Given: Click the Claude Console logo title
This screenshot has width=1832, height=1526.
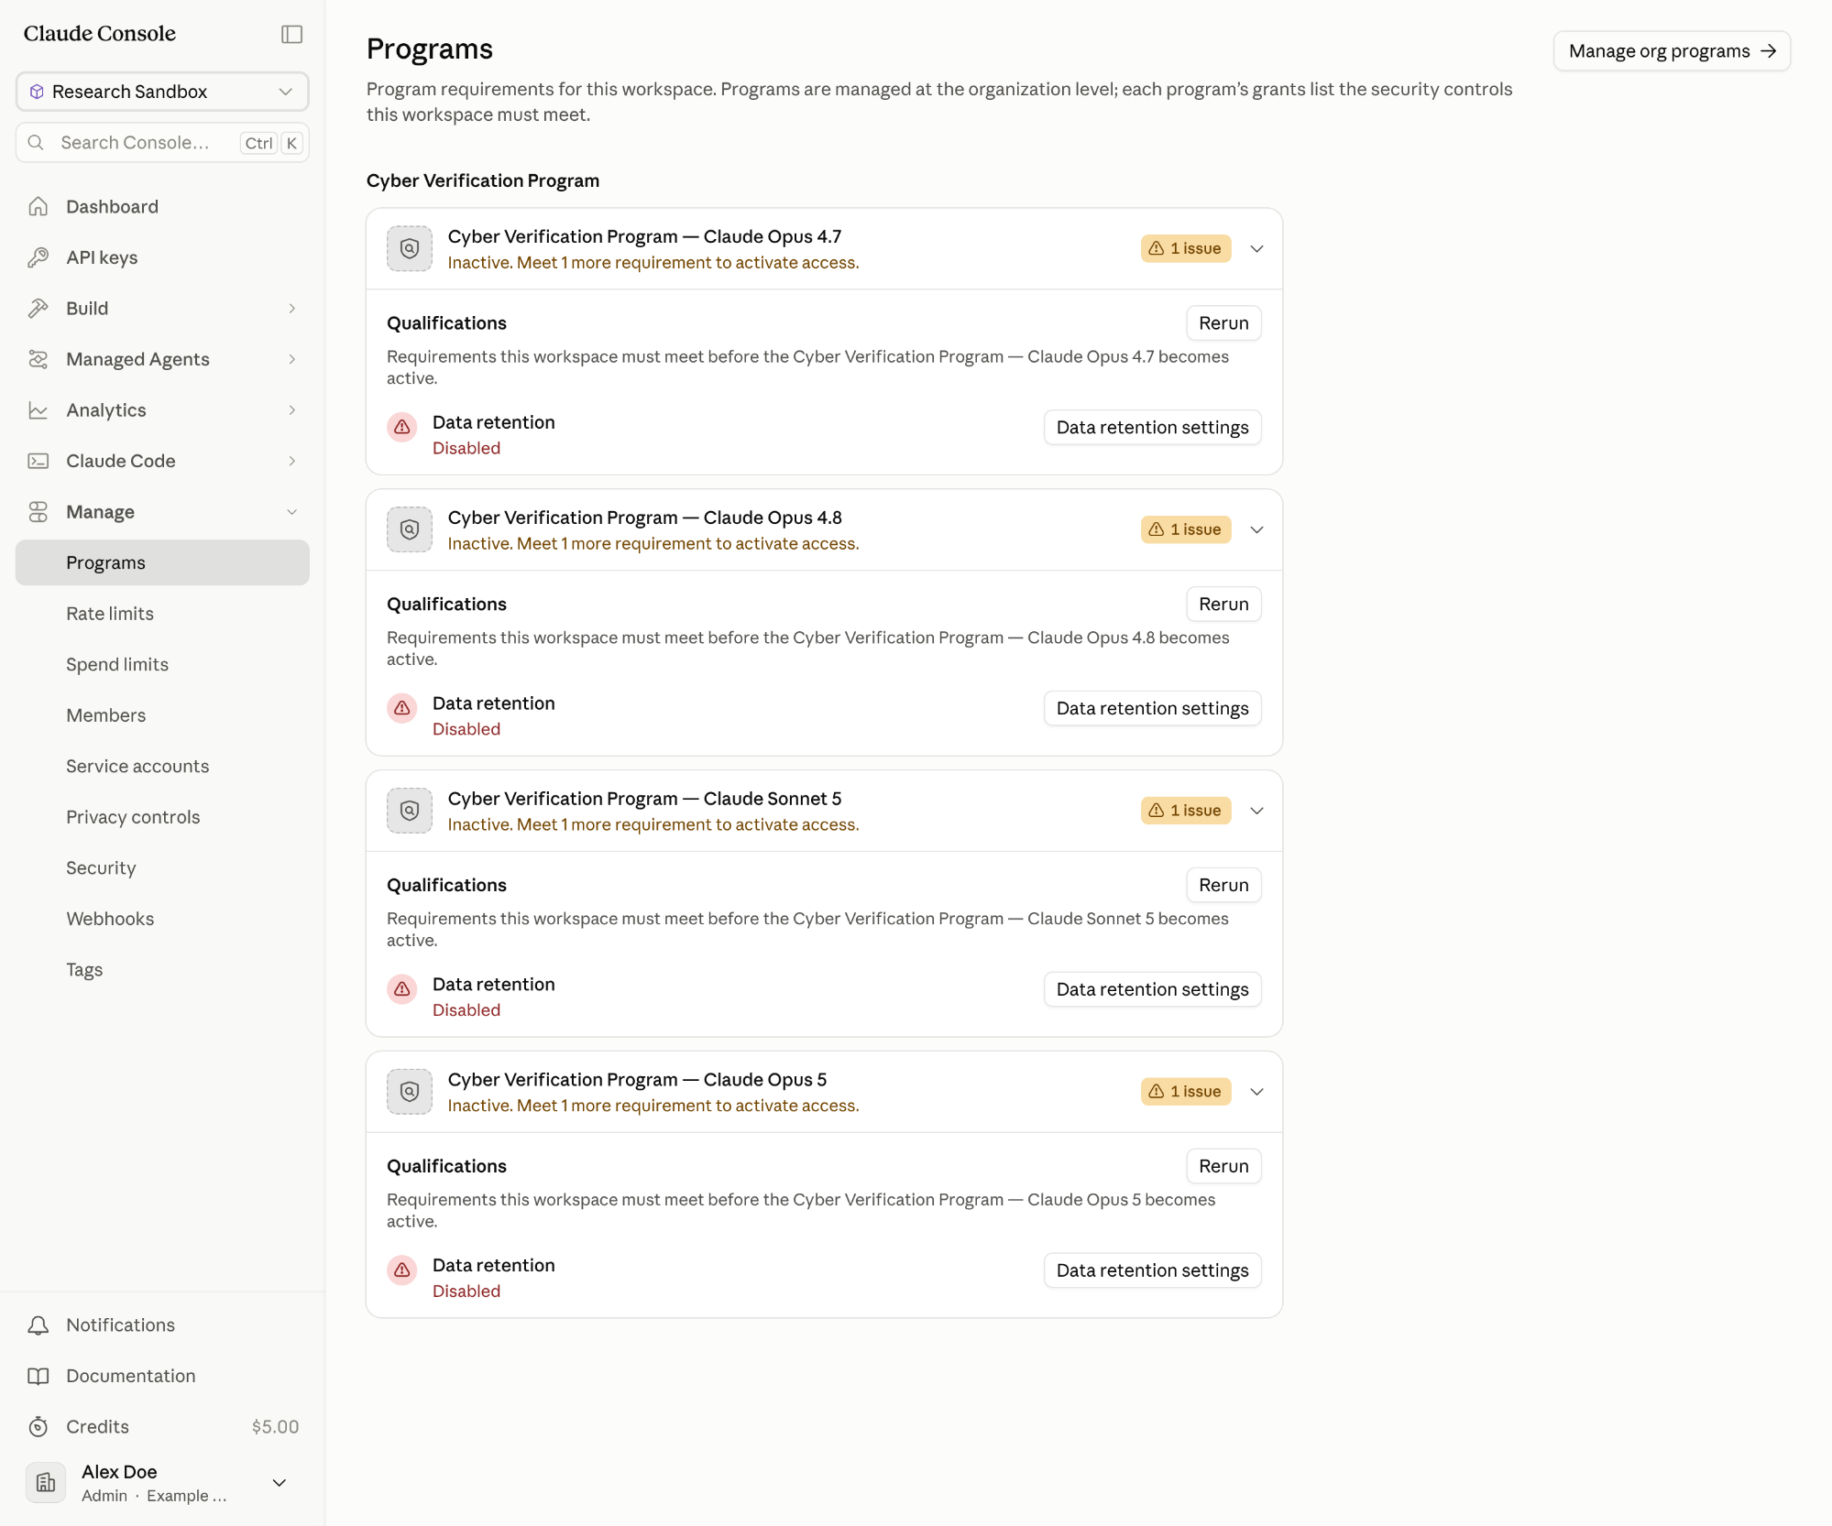Looking at the screenshot, I should 100,33.
